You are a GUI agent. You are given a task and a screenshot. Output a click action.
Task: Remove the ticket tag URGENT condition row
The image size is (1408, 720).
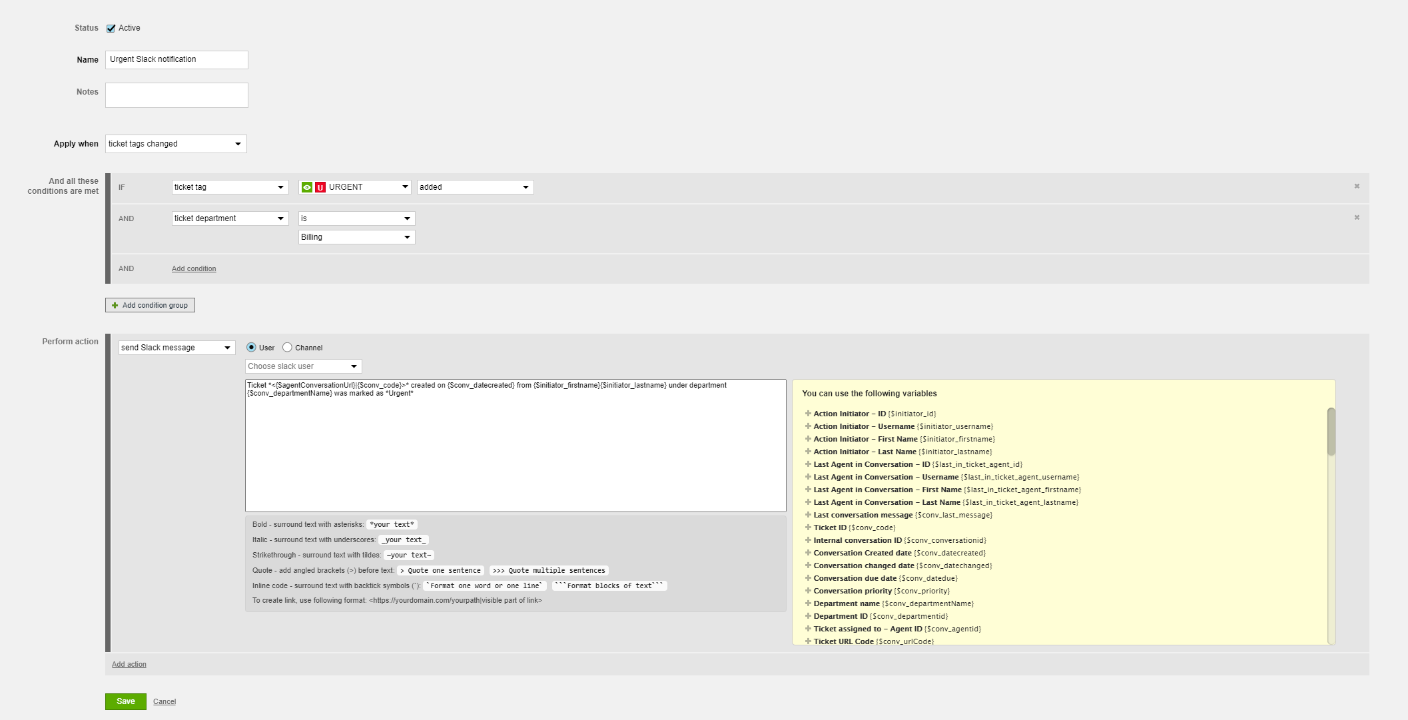point(1357,186)
